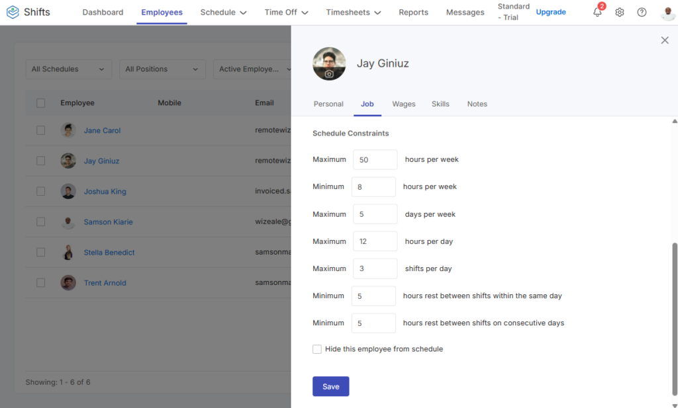Switch to the Personal tab
This screenshot has height=408, width=678.
[328, 104]
